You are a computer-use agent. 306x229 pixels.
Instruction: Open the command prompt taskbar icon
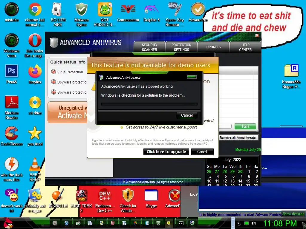pyautogui.click(x=181, y=223)
